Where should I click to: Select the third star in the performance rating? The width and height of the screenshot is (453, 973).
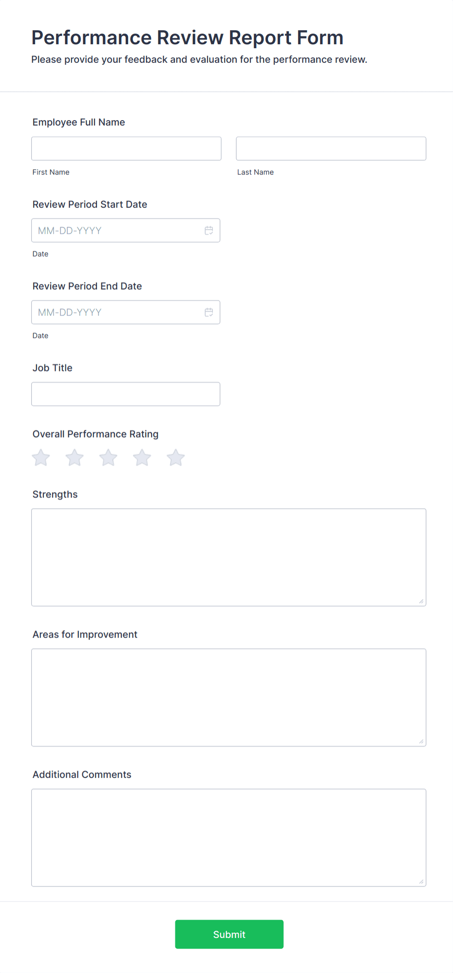108,457
